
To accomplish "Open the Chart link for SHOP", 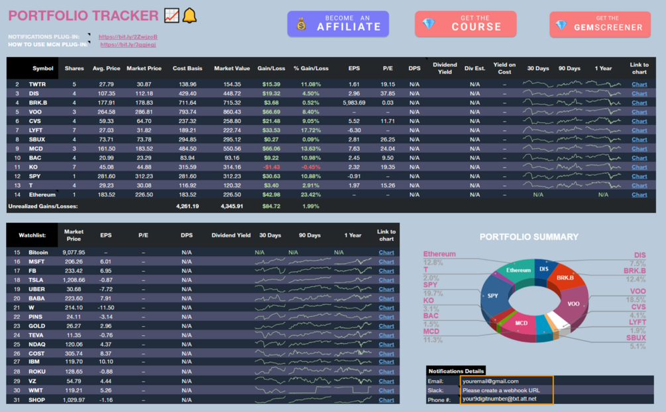I will pyautogui.click(x=386, y=400).
